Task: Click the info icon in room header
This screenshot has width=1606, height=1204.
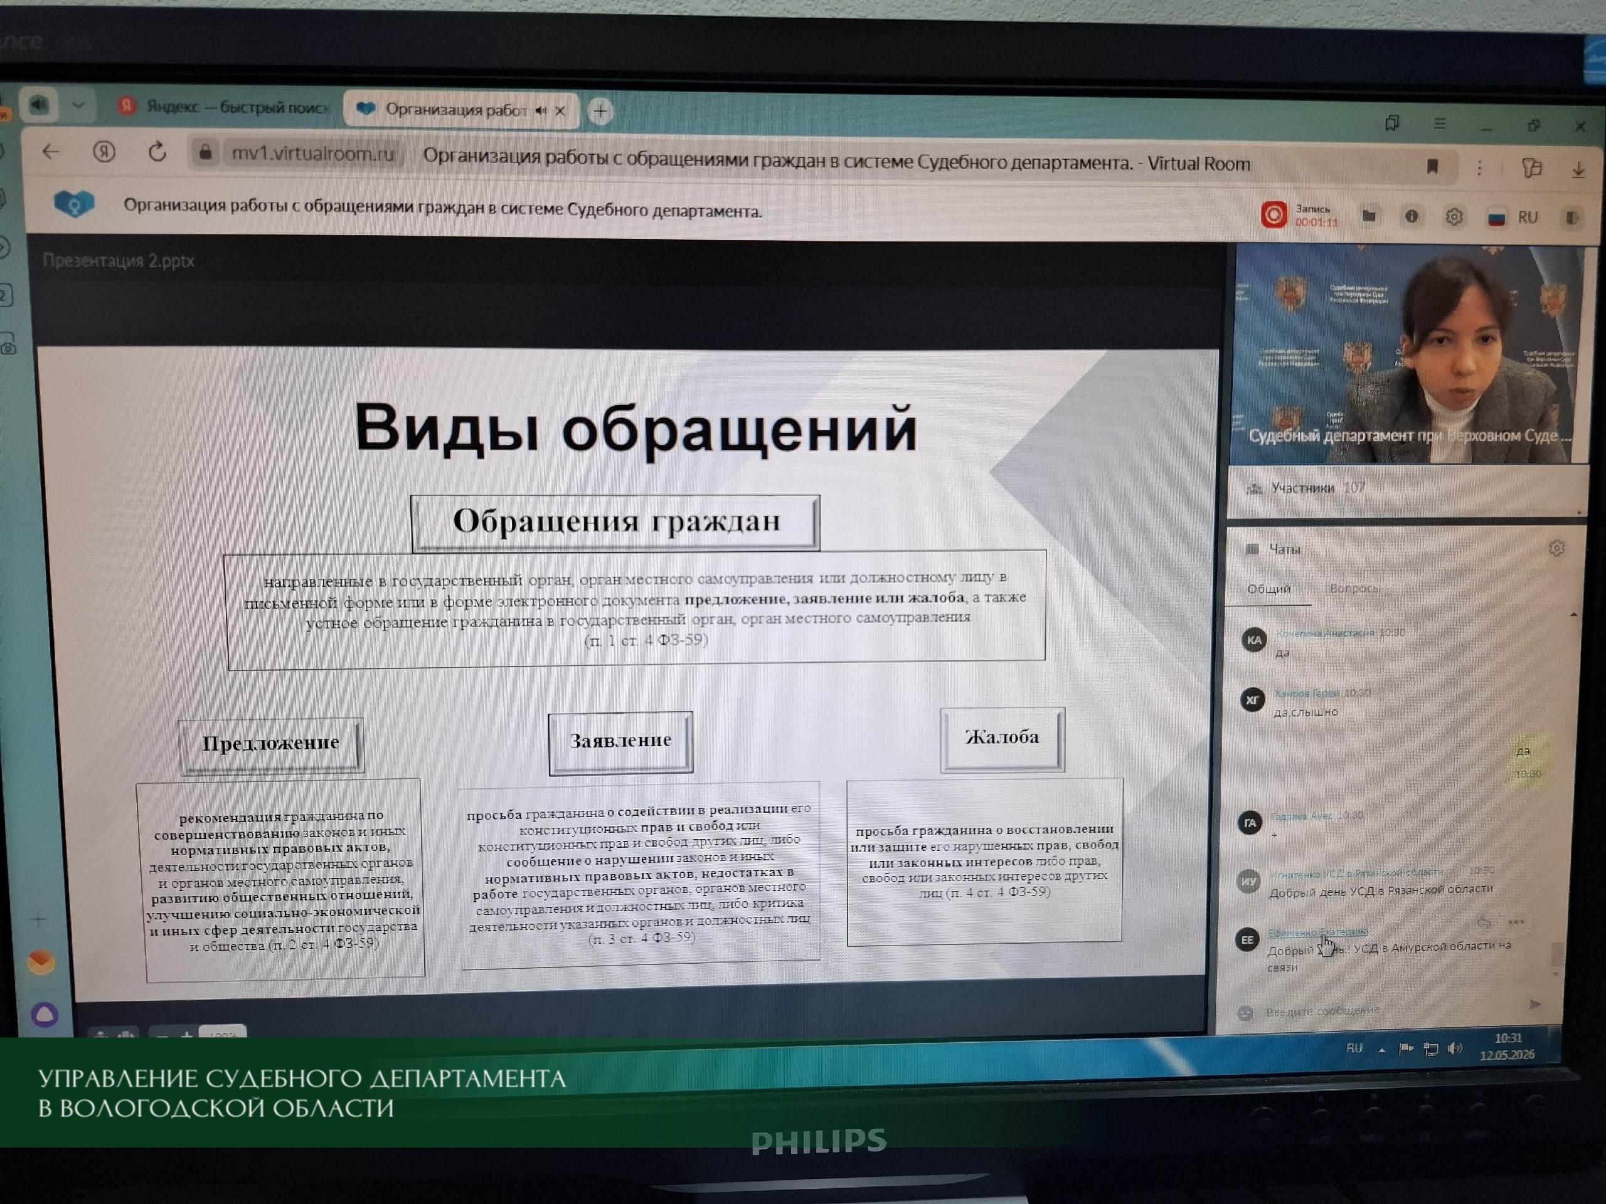Action: tap(1412, 216)
